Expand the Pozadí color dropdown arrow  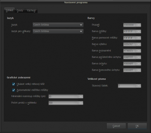click(138, 25)
